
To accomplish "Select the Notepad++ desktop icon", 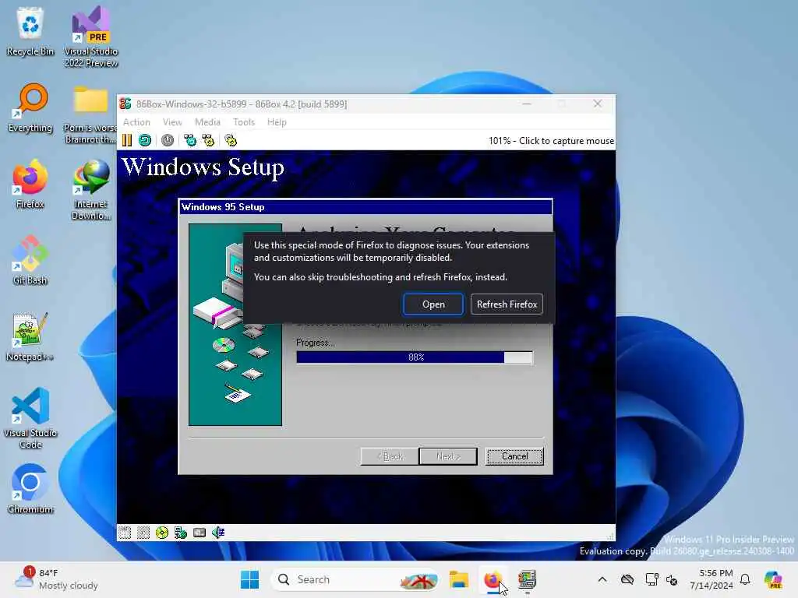I will (x=30, y=336).
